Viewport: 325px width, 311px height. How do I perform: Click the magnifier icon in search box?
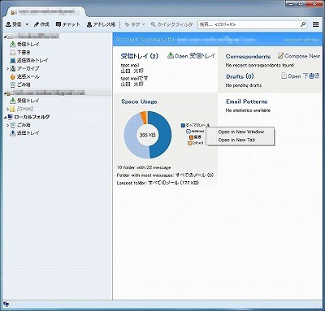pyautogui.click(x=303, y=24)
